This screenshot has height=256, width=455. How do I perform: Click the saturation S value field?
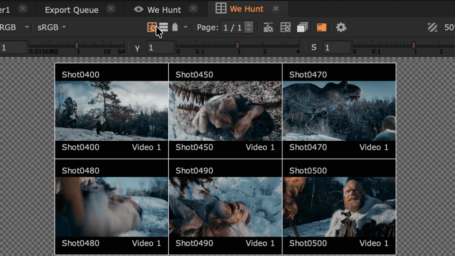pyautogui.click(x=337, y=47)
